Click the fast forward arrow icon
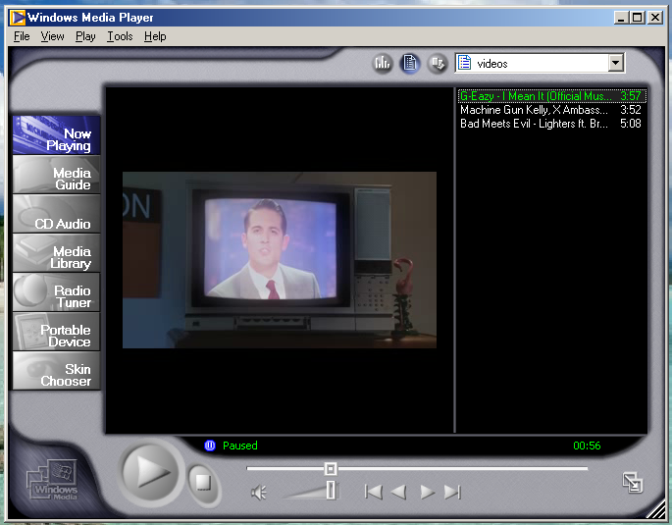This screenshot has width=672, height=525. click(427, 492)
